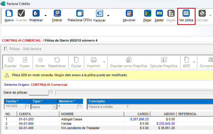Viewport: 213px width, 134px height.
Task: Open the Imprimir dropdown arrow
Action: pos(103,62)
